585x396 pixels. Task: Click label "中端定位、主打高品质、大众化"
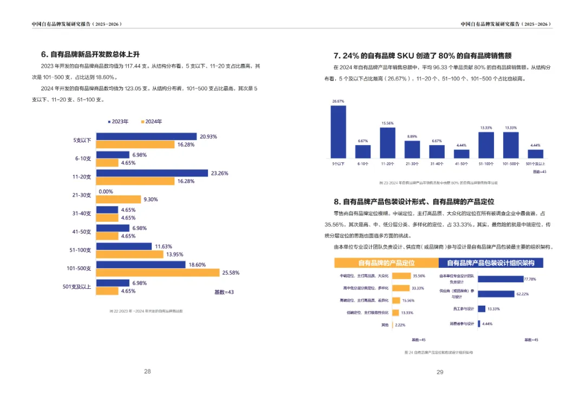364,276
